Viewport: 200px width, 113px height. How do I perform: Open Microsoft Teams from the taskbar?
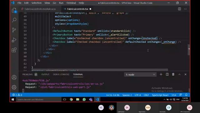tap(91, 100)
